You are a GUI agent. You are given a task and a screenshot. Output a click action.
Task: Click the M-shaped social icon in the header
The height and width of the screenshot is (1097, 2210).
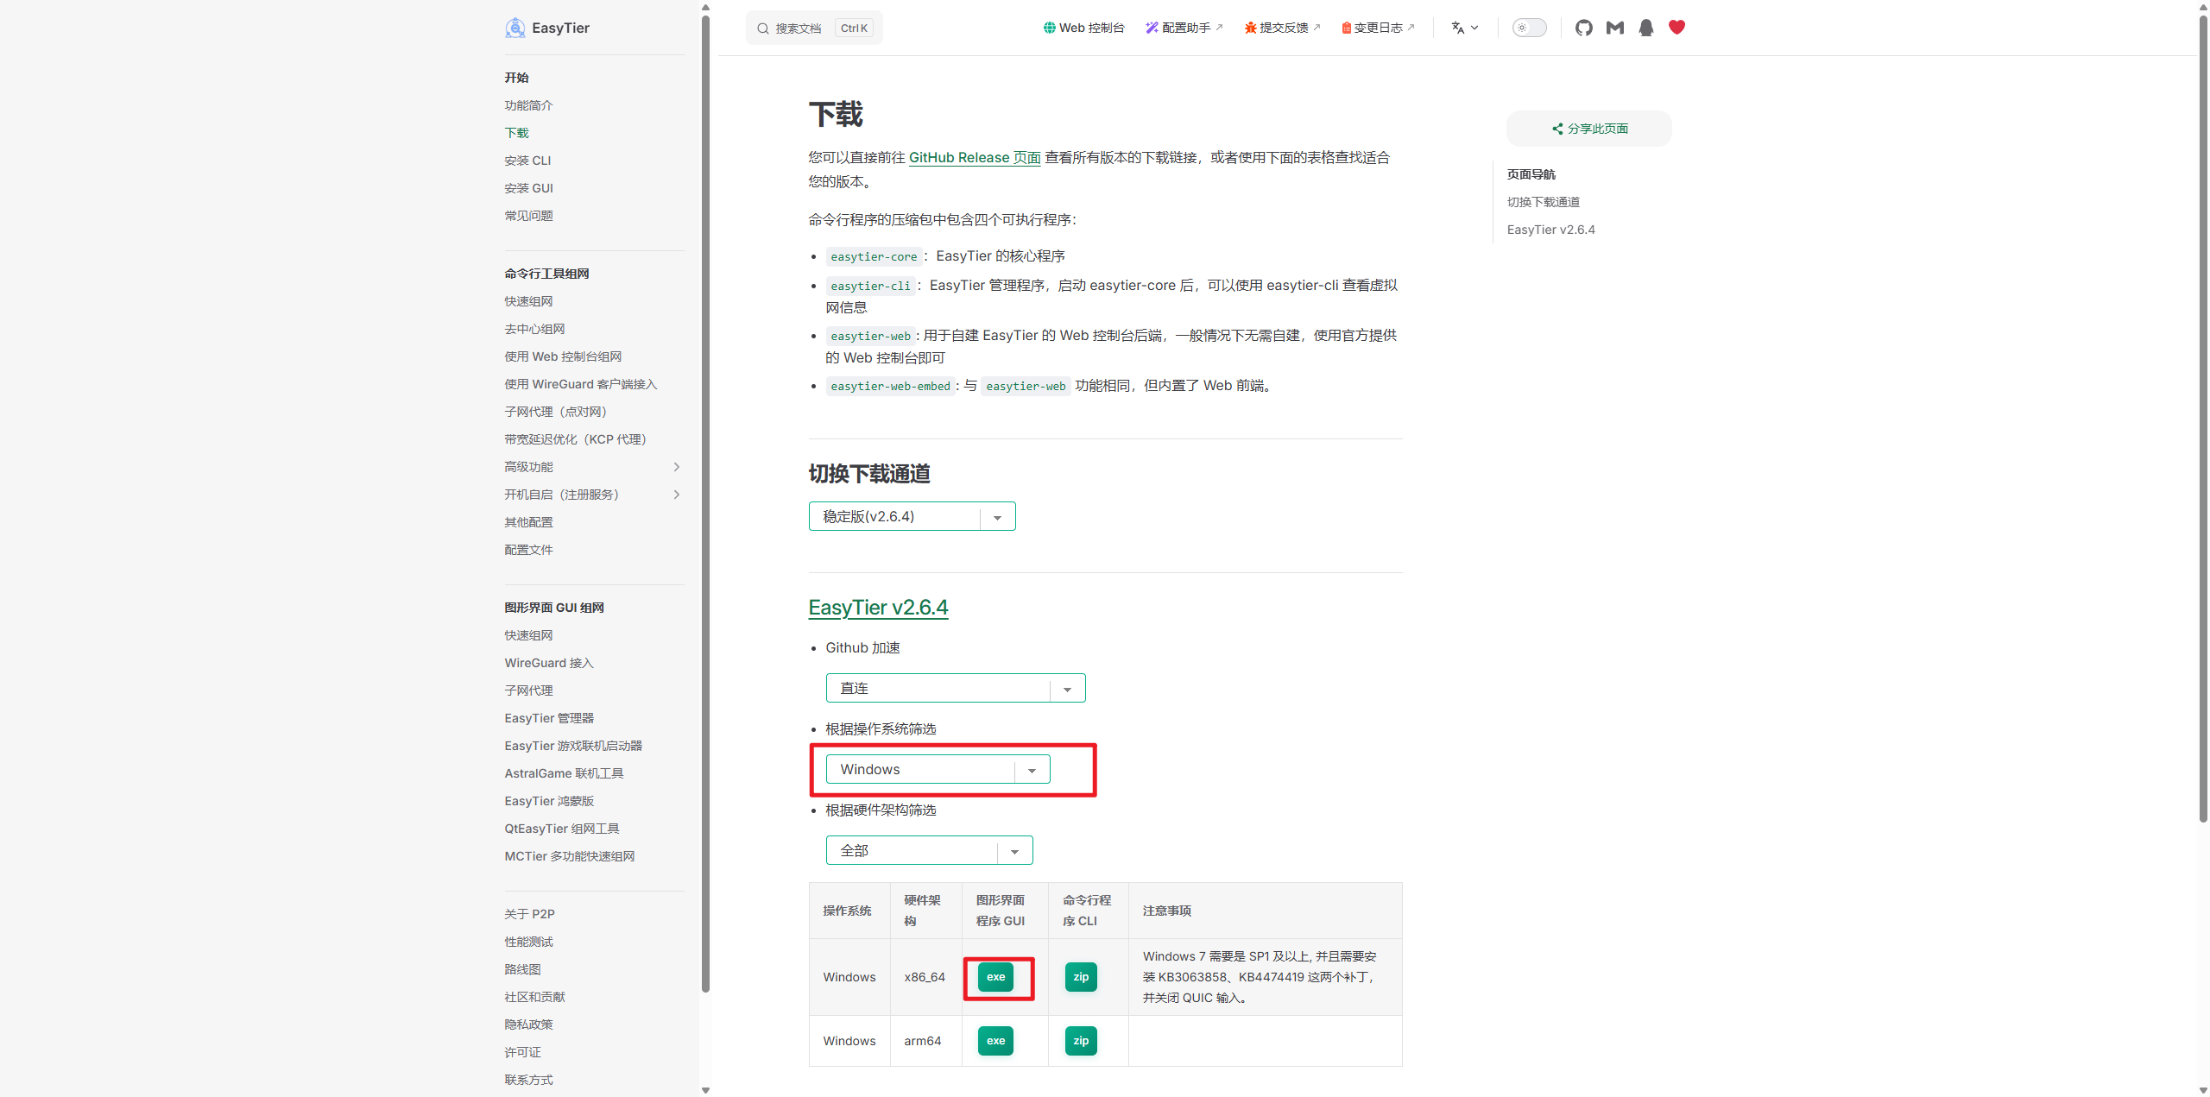pyautogui.click(x=1614, y=28)
